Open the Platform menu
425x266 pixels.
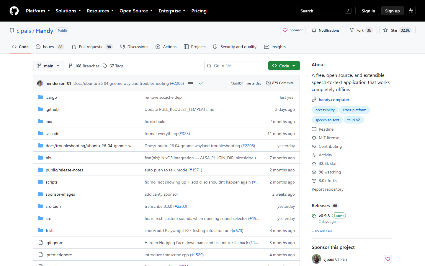tap(38, 11)
